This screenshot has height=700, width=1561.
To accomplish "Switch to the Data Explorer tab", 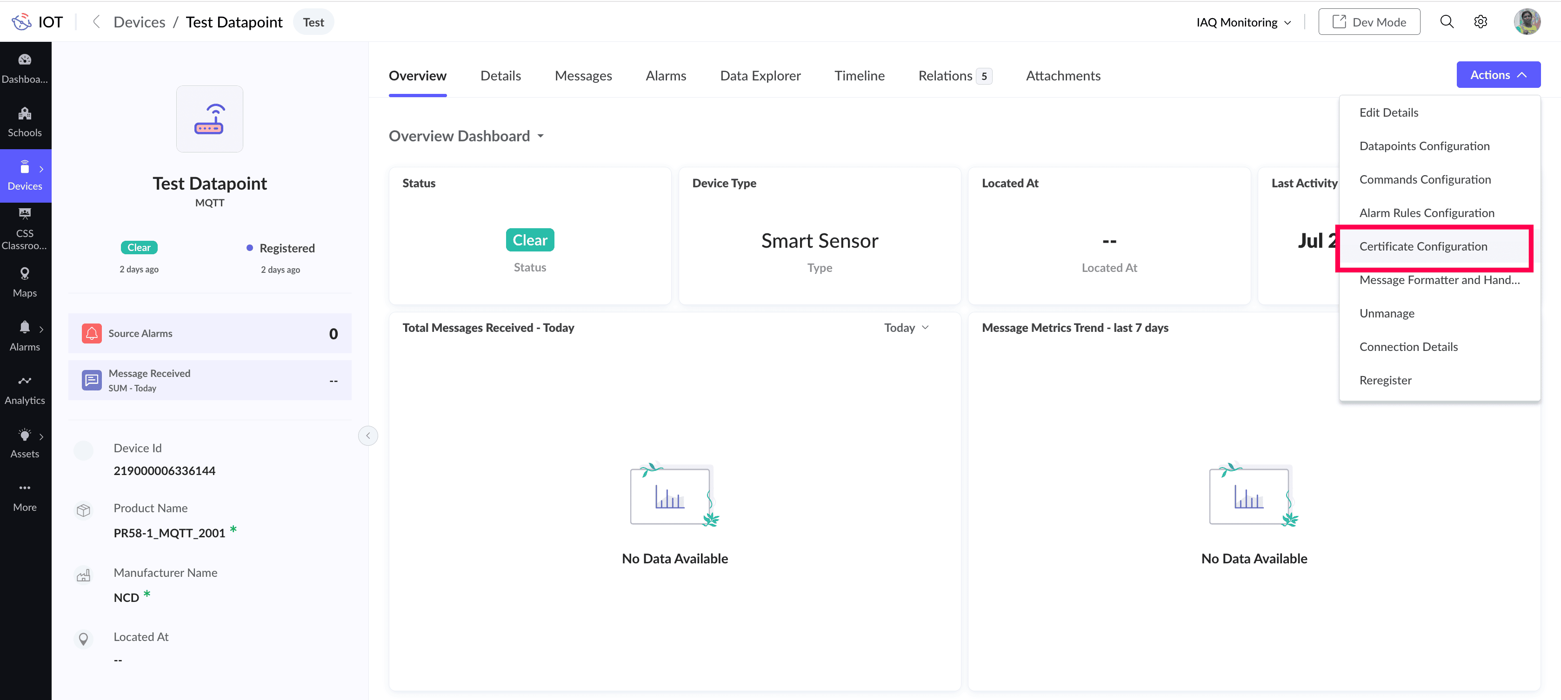I will [760, 75].
